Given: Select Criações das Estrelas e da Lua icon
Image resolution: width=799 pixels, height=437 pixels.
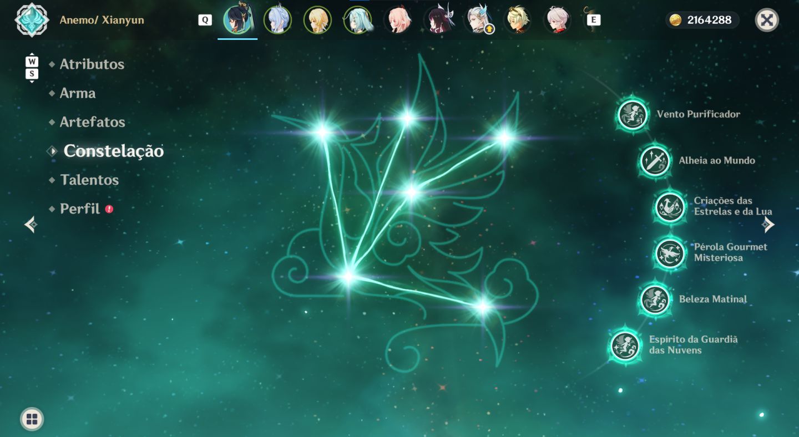Looking at the screenshot, I should click(x=670, y=207).
